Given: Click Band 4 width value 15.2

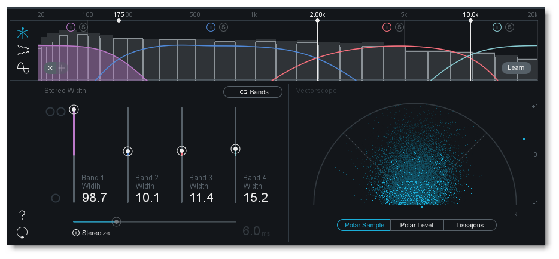Looking at the screenshot, I should coord(256,198).
